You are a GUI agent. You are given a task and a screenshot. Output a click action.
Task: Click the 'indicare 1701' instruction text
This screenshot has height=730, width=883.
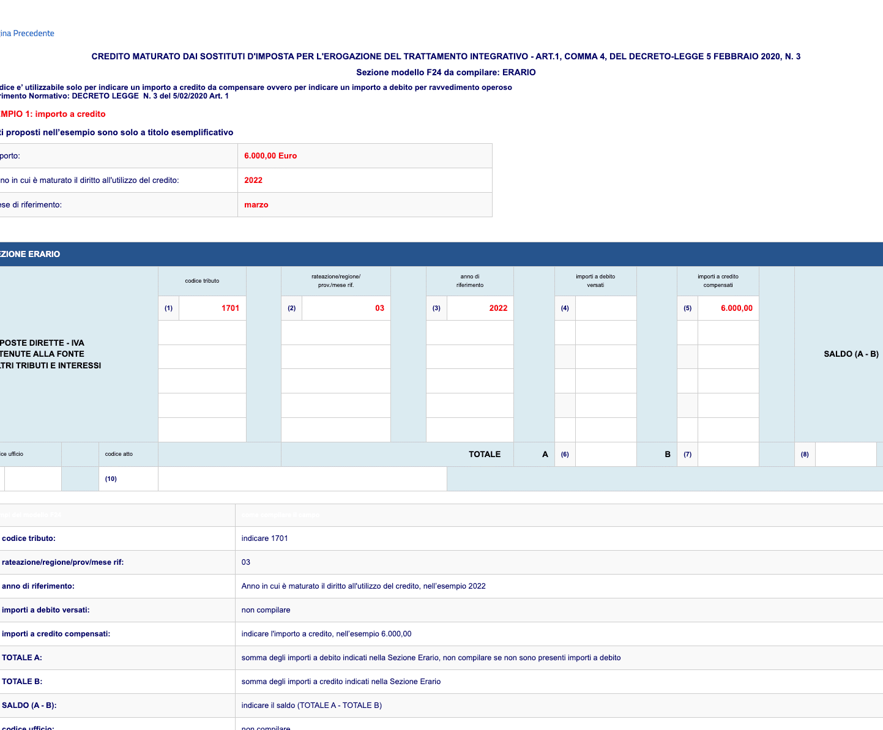click(x=264, y=538)
